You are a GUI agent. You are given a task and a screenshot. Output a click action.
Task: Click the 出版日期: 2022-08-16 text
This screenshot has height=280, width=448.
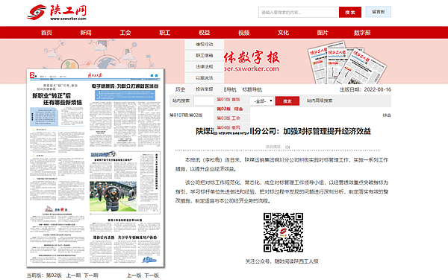tap(365, 89)
